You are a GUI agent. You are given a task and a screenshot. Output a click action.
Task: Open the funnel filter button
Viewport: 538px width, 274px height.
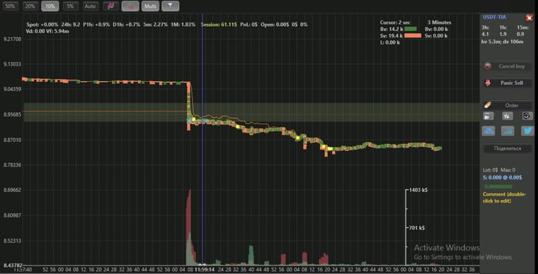(x=170, y=6)
